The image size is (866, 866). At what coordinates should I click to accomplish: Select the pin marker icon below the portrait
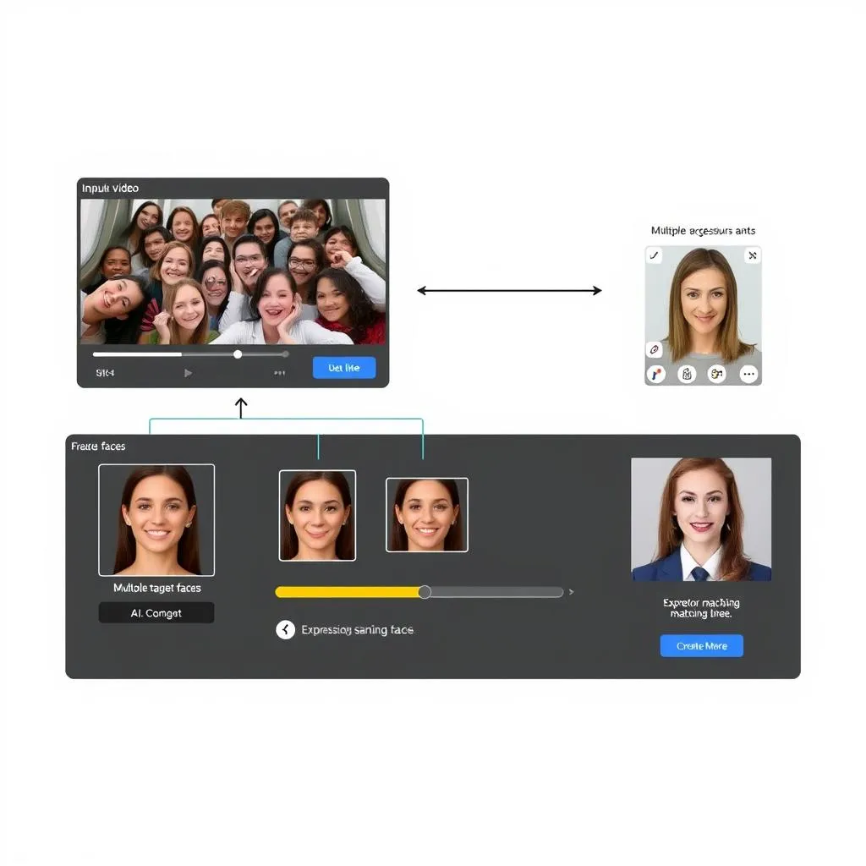(x=655, y=373)
